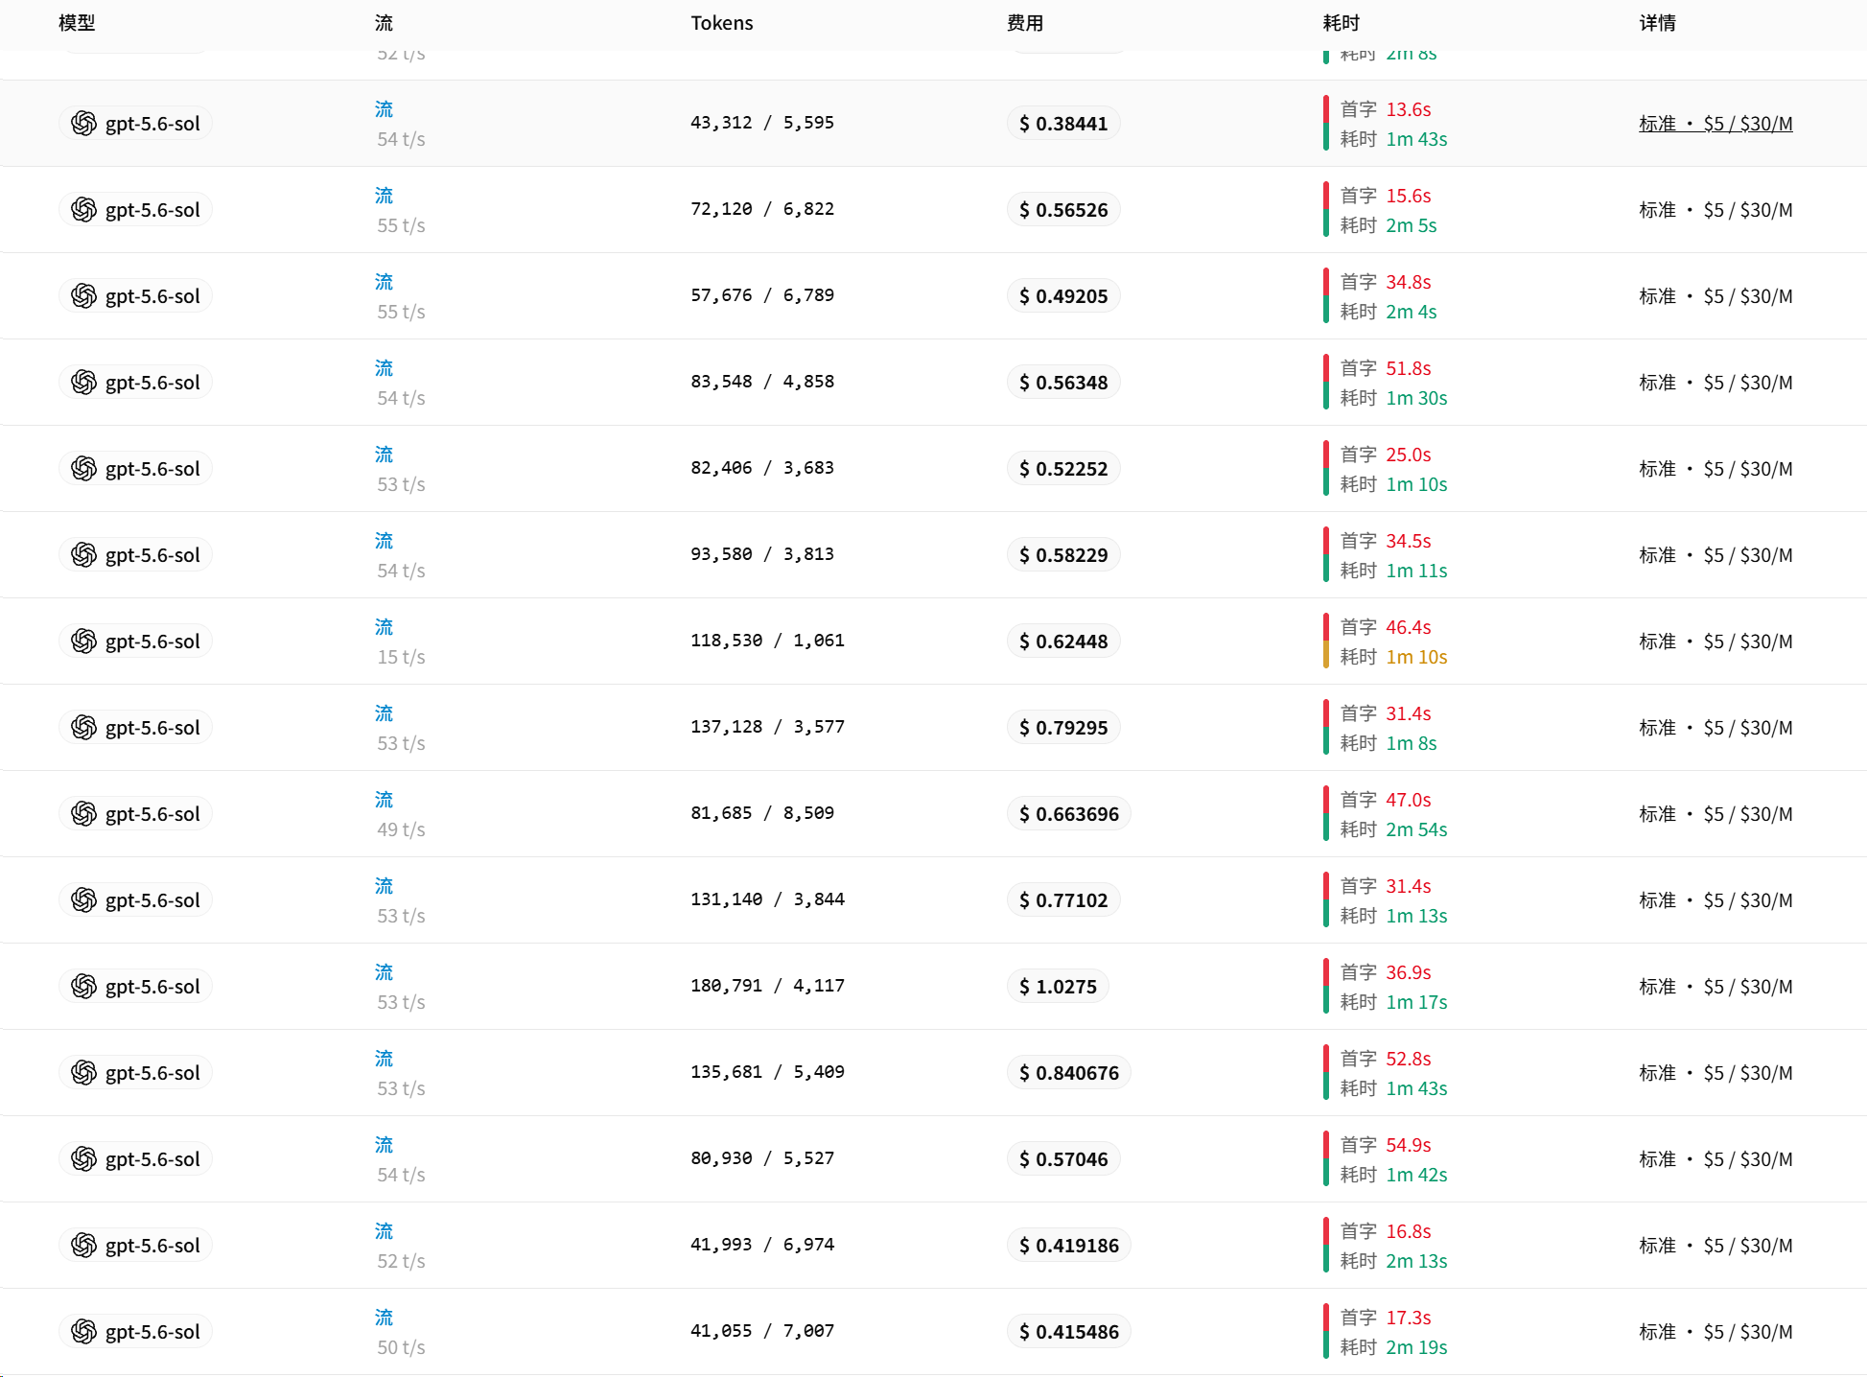
Task: Click the 费用 column header
Action: click(1025, 23)
